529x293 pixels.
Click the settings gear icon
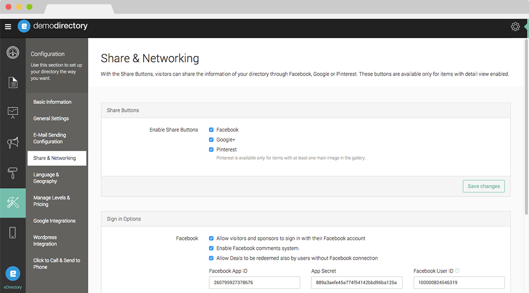[515, 27]
